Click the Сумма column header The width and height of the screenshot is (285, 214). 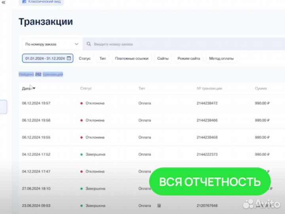pyautogui.click(x=261, y=88)
